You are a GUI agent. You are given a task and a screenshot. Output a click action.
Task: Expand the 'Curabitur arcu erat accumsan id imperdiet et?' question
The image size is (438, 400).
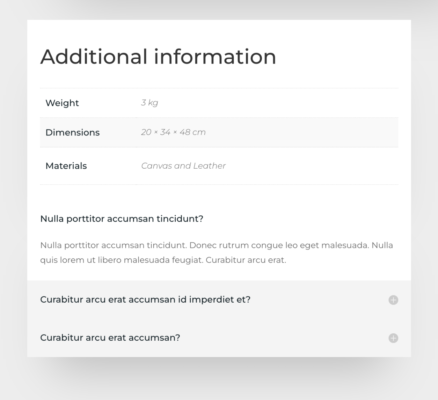coord(145,299)
